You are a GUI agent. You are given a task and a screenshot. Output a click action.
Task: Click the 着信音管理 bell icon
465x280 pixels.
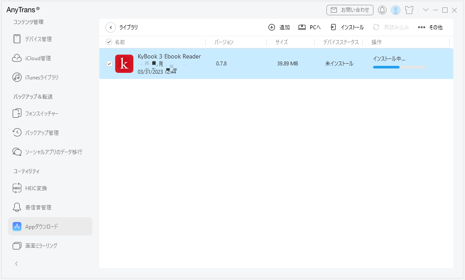pyautogui.click(x=17, y=207)
